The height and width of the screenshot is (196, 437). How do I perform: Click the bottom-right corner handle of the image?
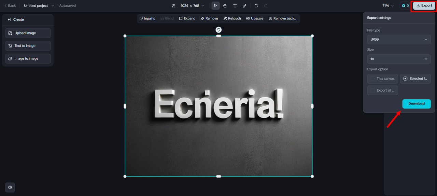pos(312,176)
